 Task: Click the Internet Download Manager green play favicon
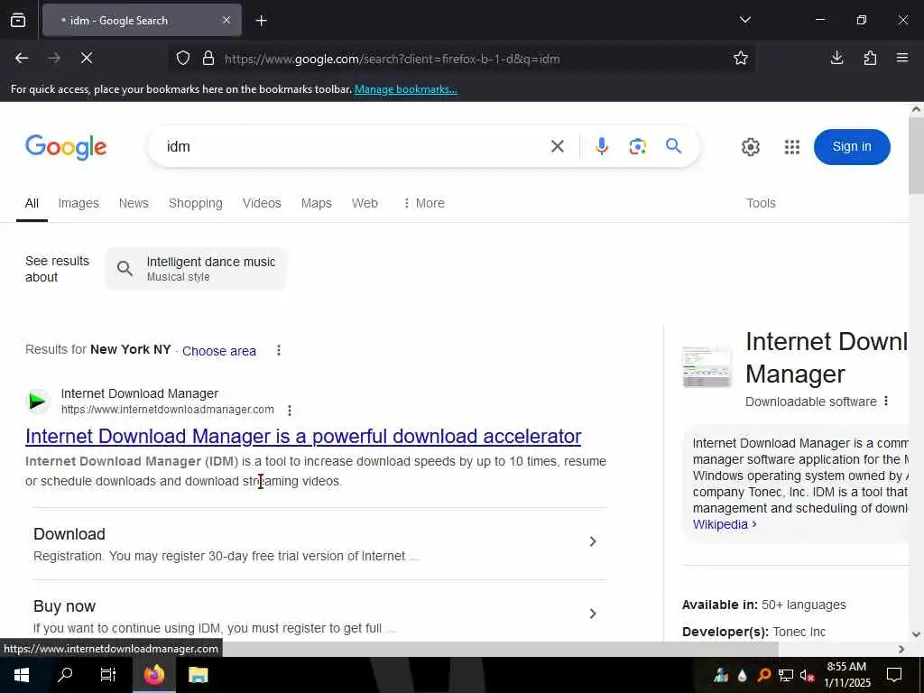click(x=38, y=402)
